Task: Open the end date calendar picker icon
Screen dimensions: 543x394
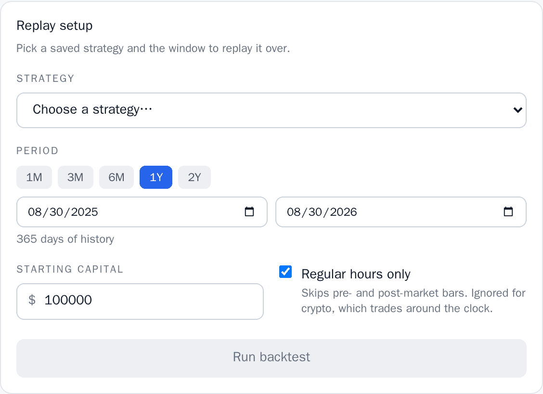Action: click(x=508, y=211)
